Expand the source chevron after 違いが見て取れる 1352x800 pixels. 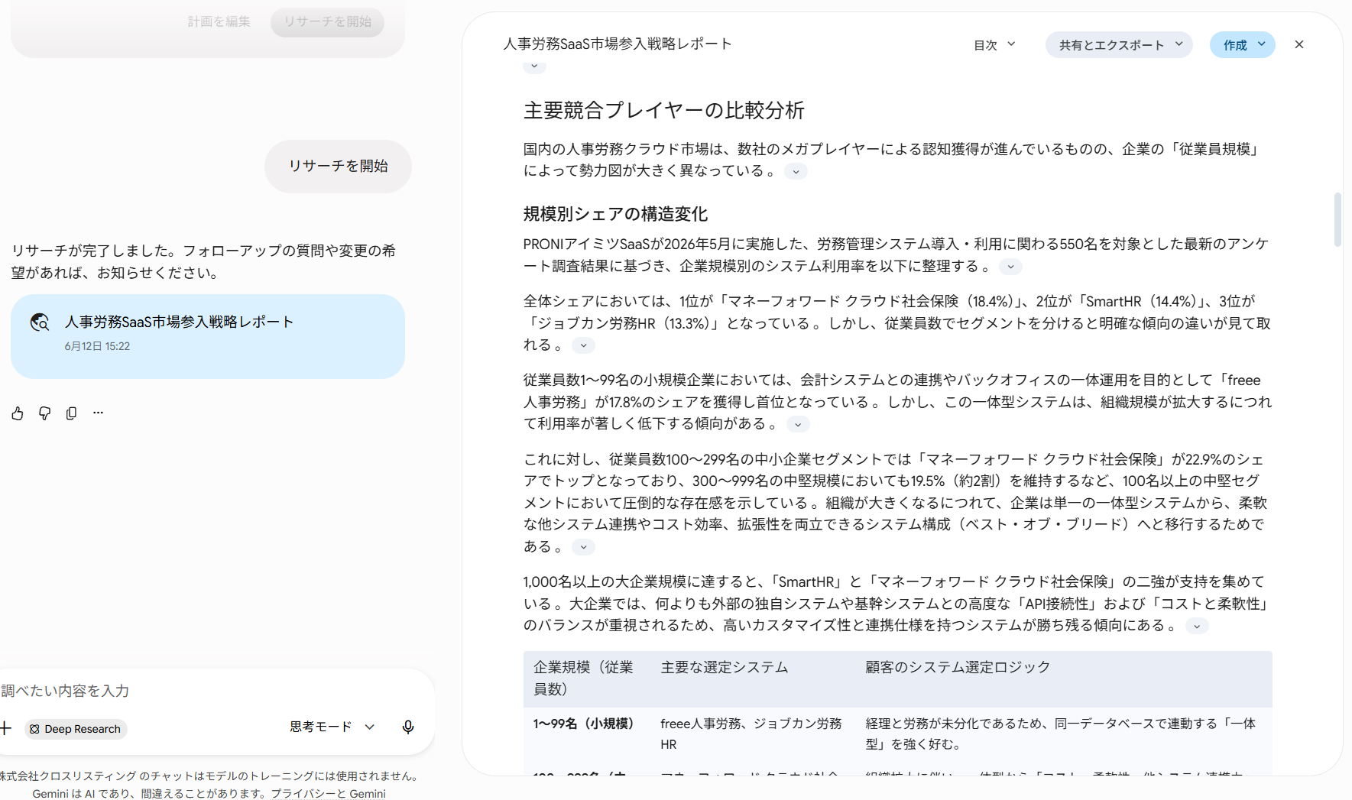(583, 345)
